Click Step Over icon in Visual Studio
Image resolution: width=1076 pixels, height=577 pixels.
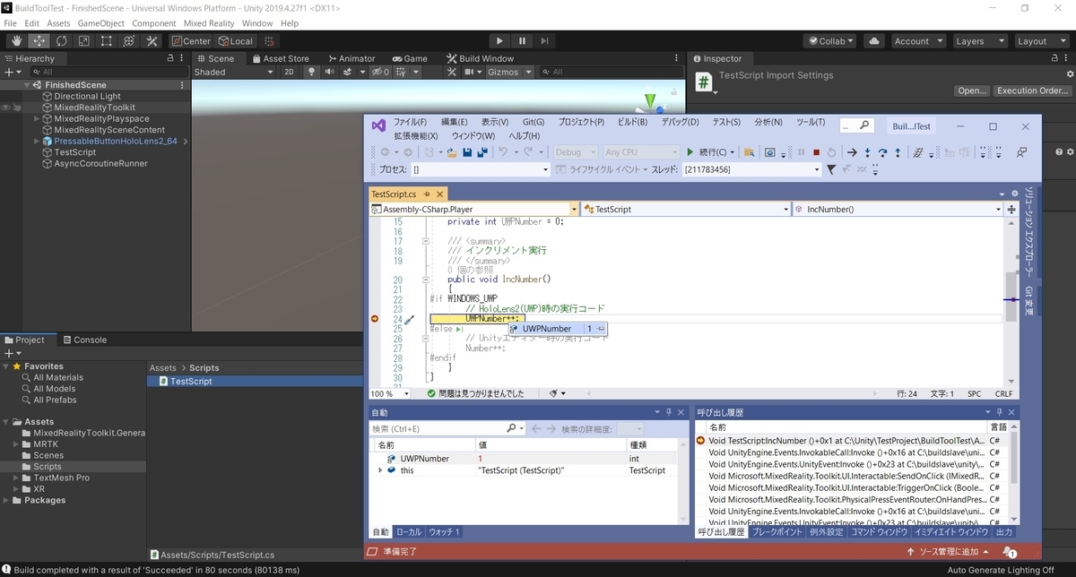tap(882, 152)
